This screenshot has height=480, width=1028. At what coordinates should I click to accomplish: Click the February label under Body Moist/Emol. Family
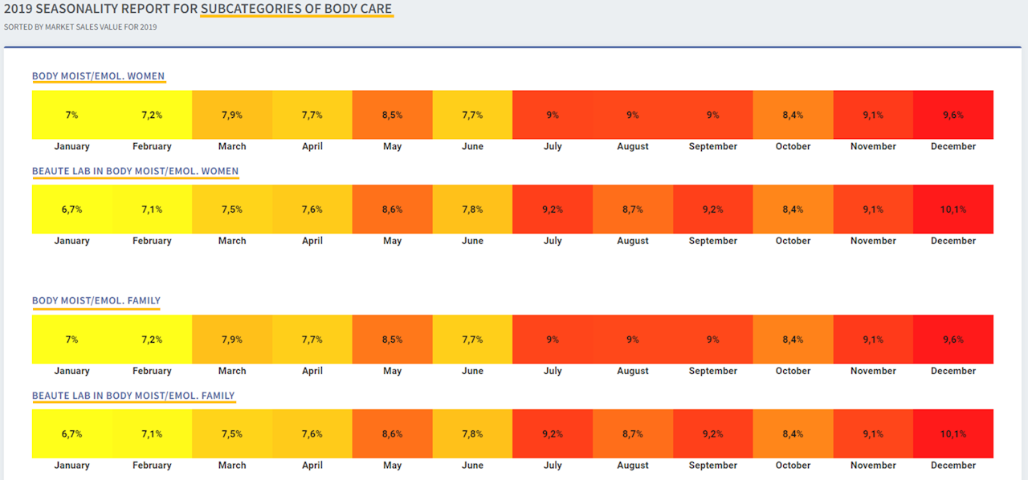(152, 371)
